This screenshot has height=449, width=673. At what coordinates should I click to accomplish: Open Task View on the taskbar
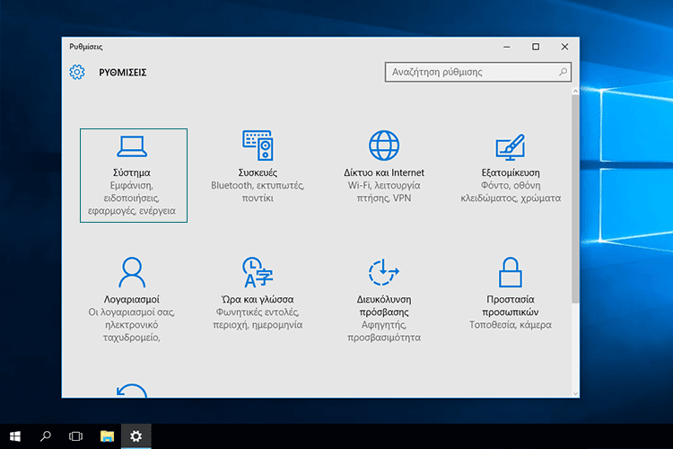[75, 436]
